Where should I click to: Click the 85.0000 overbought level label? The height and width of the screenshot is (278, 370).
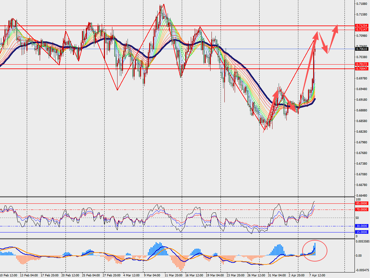point(362,203)
